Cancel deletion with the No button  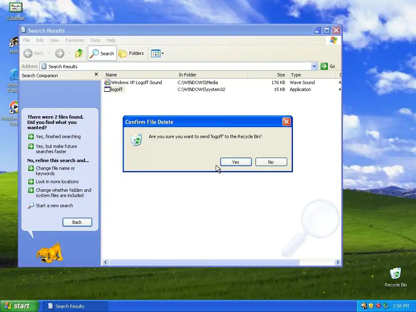point(271,162)
